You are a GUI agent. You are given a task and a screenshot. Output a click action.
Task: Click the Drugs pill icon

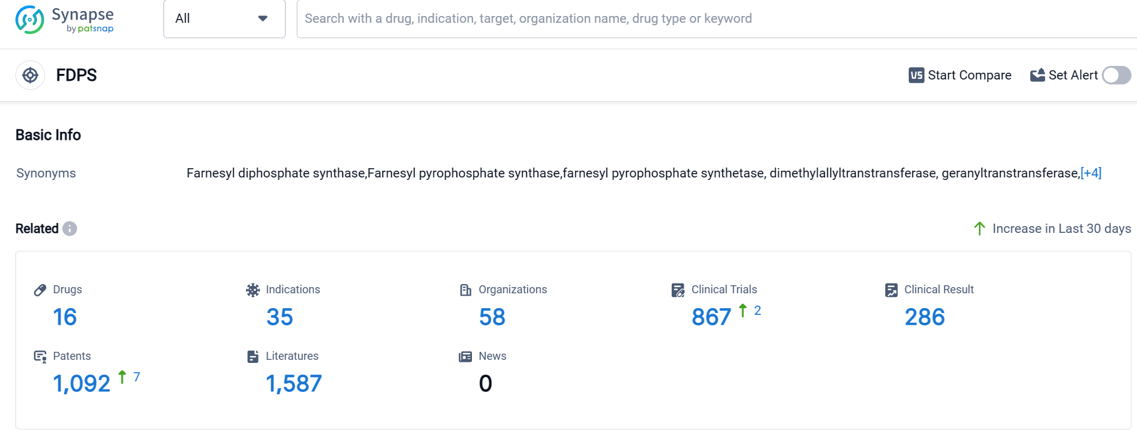pos(40,290)
